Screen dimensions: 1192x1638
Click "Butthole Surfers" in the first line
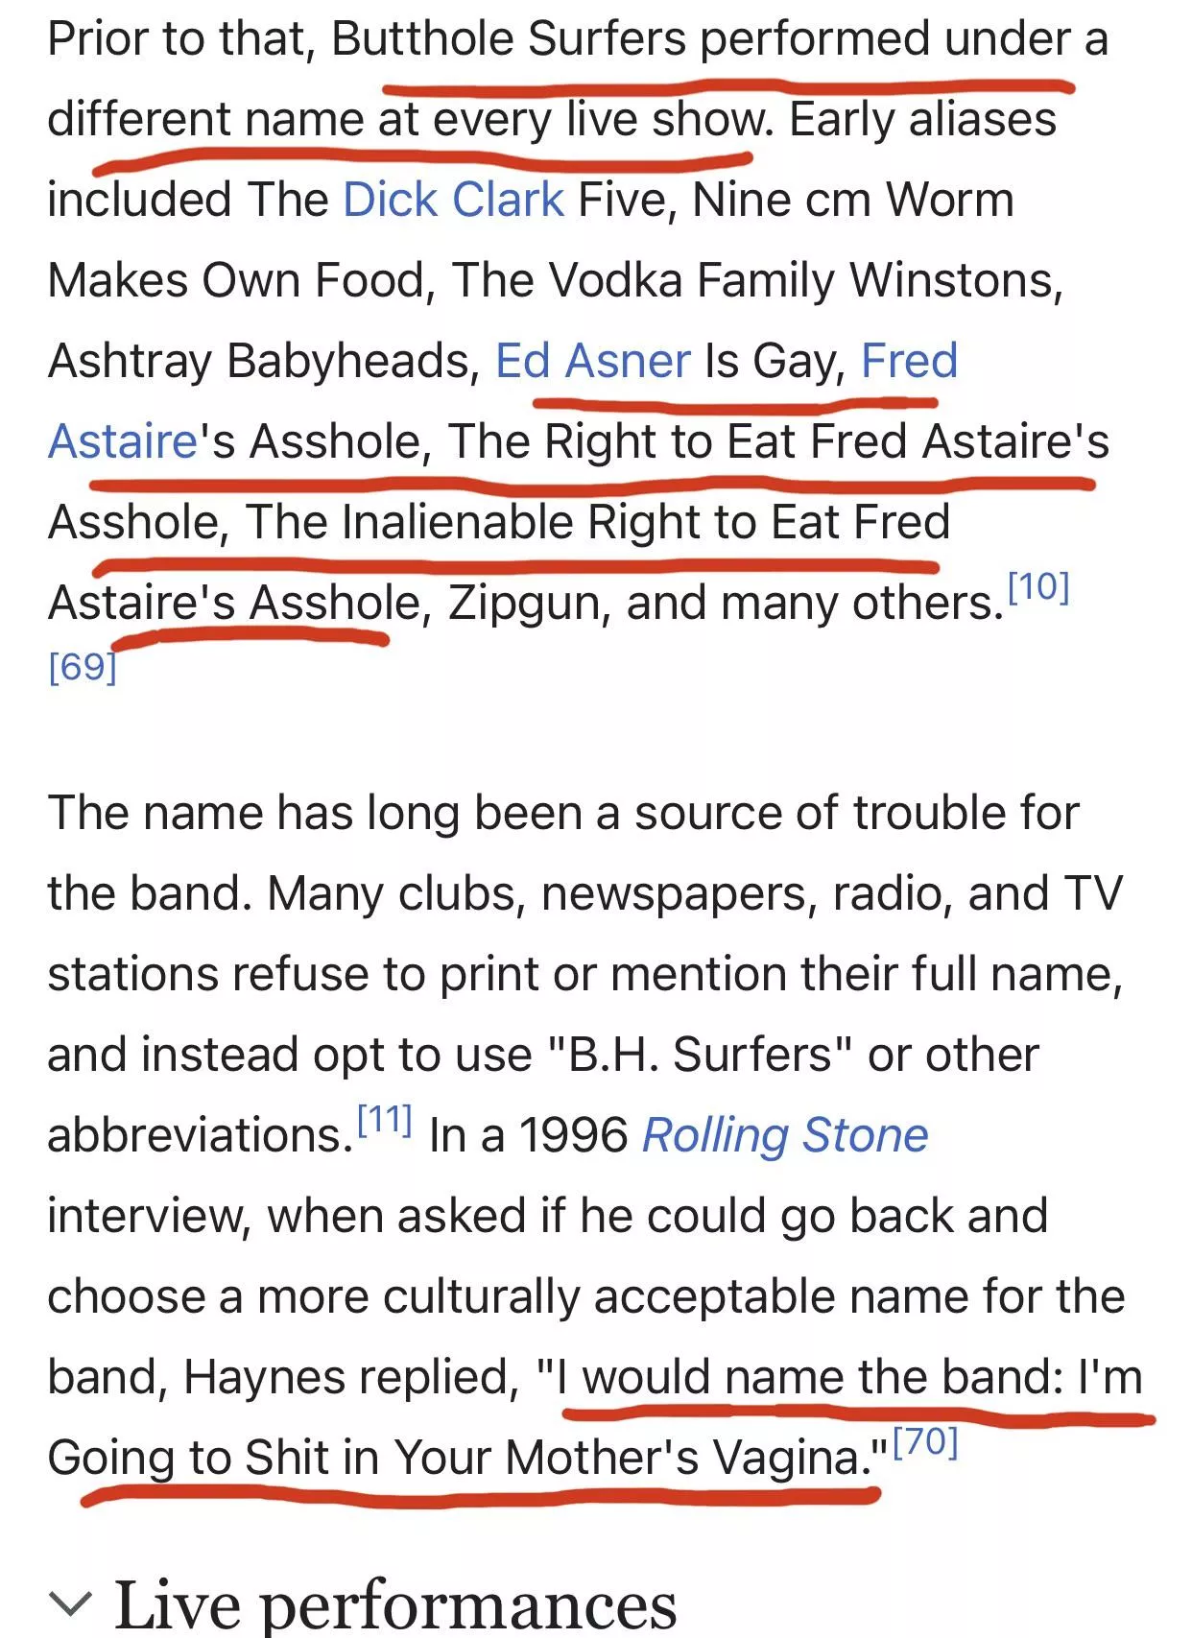(x=509, y=39)
